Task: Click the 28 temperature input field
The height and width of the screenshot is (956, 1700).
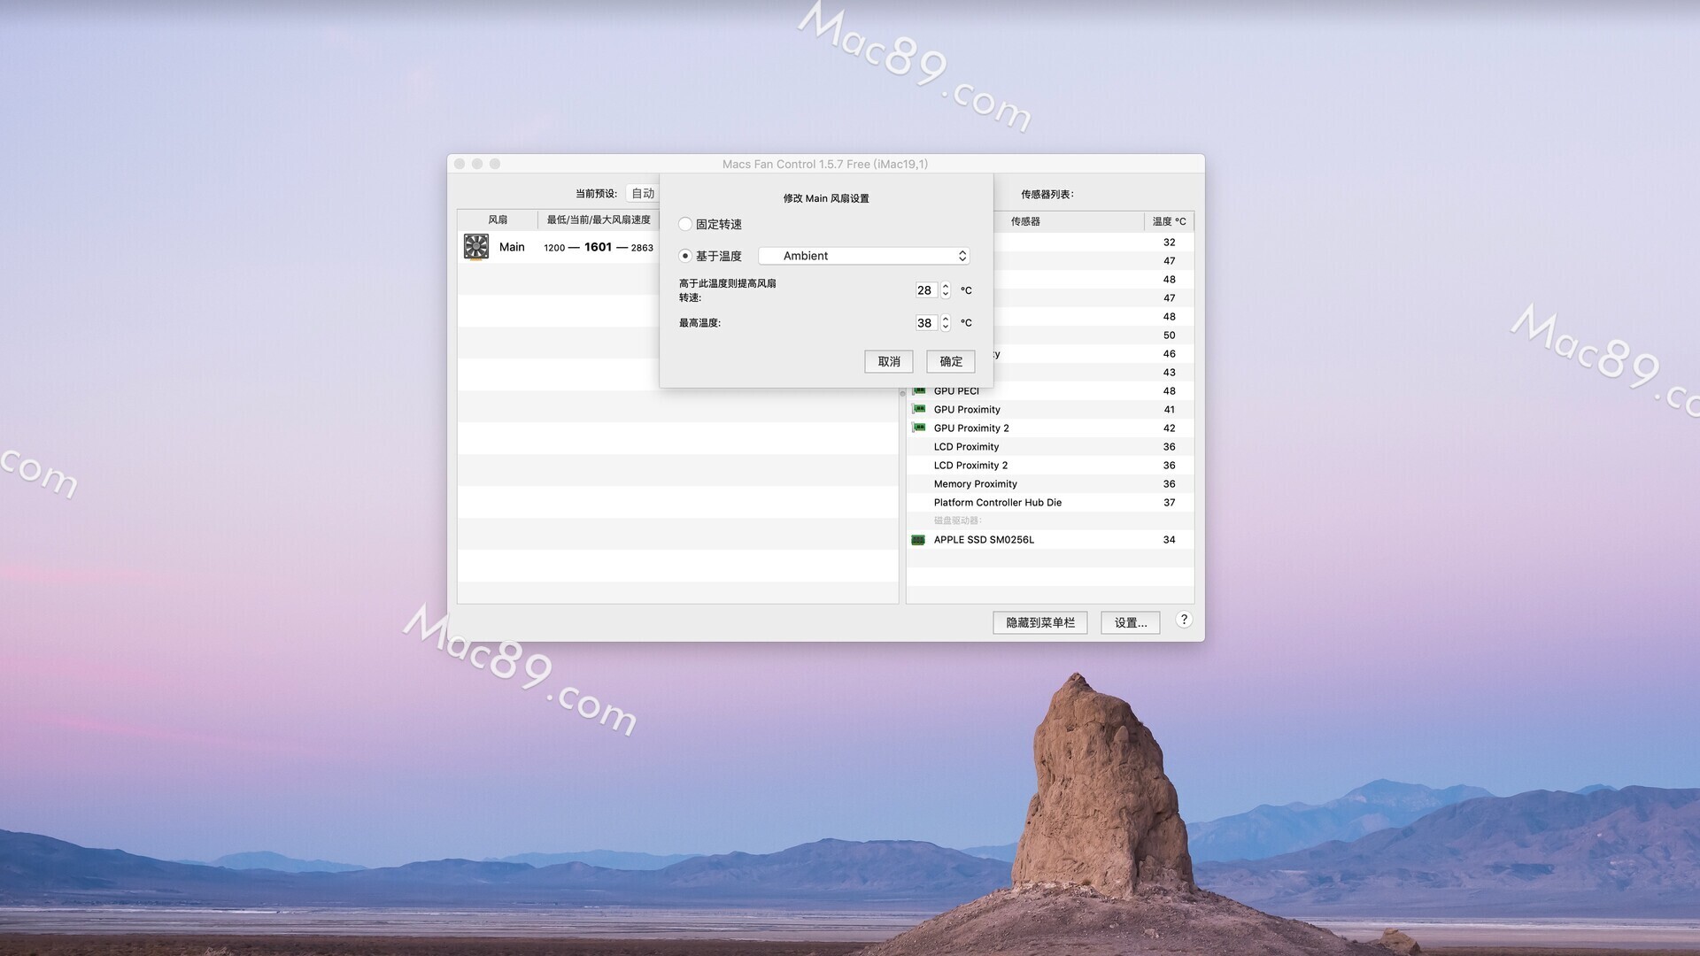Action: [924, 290]
